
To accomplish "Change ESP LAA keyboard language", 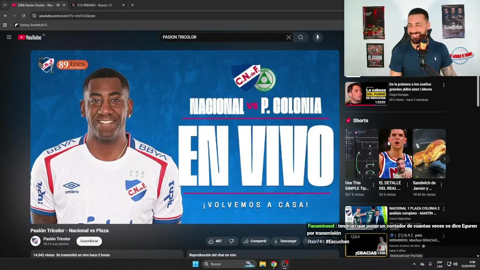I will pos(439,264).
